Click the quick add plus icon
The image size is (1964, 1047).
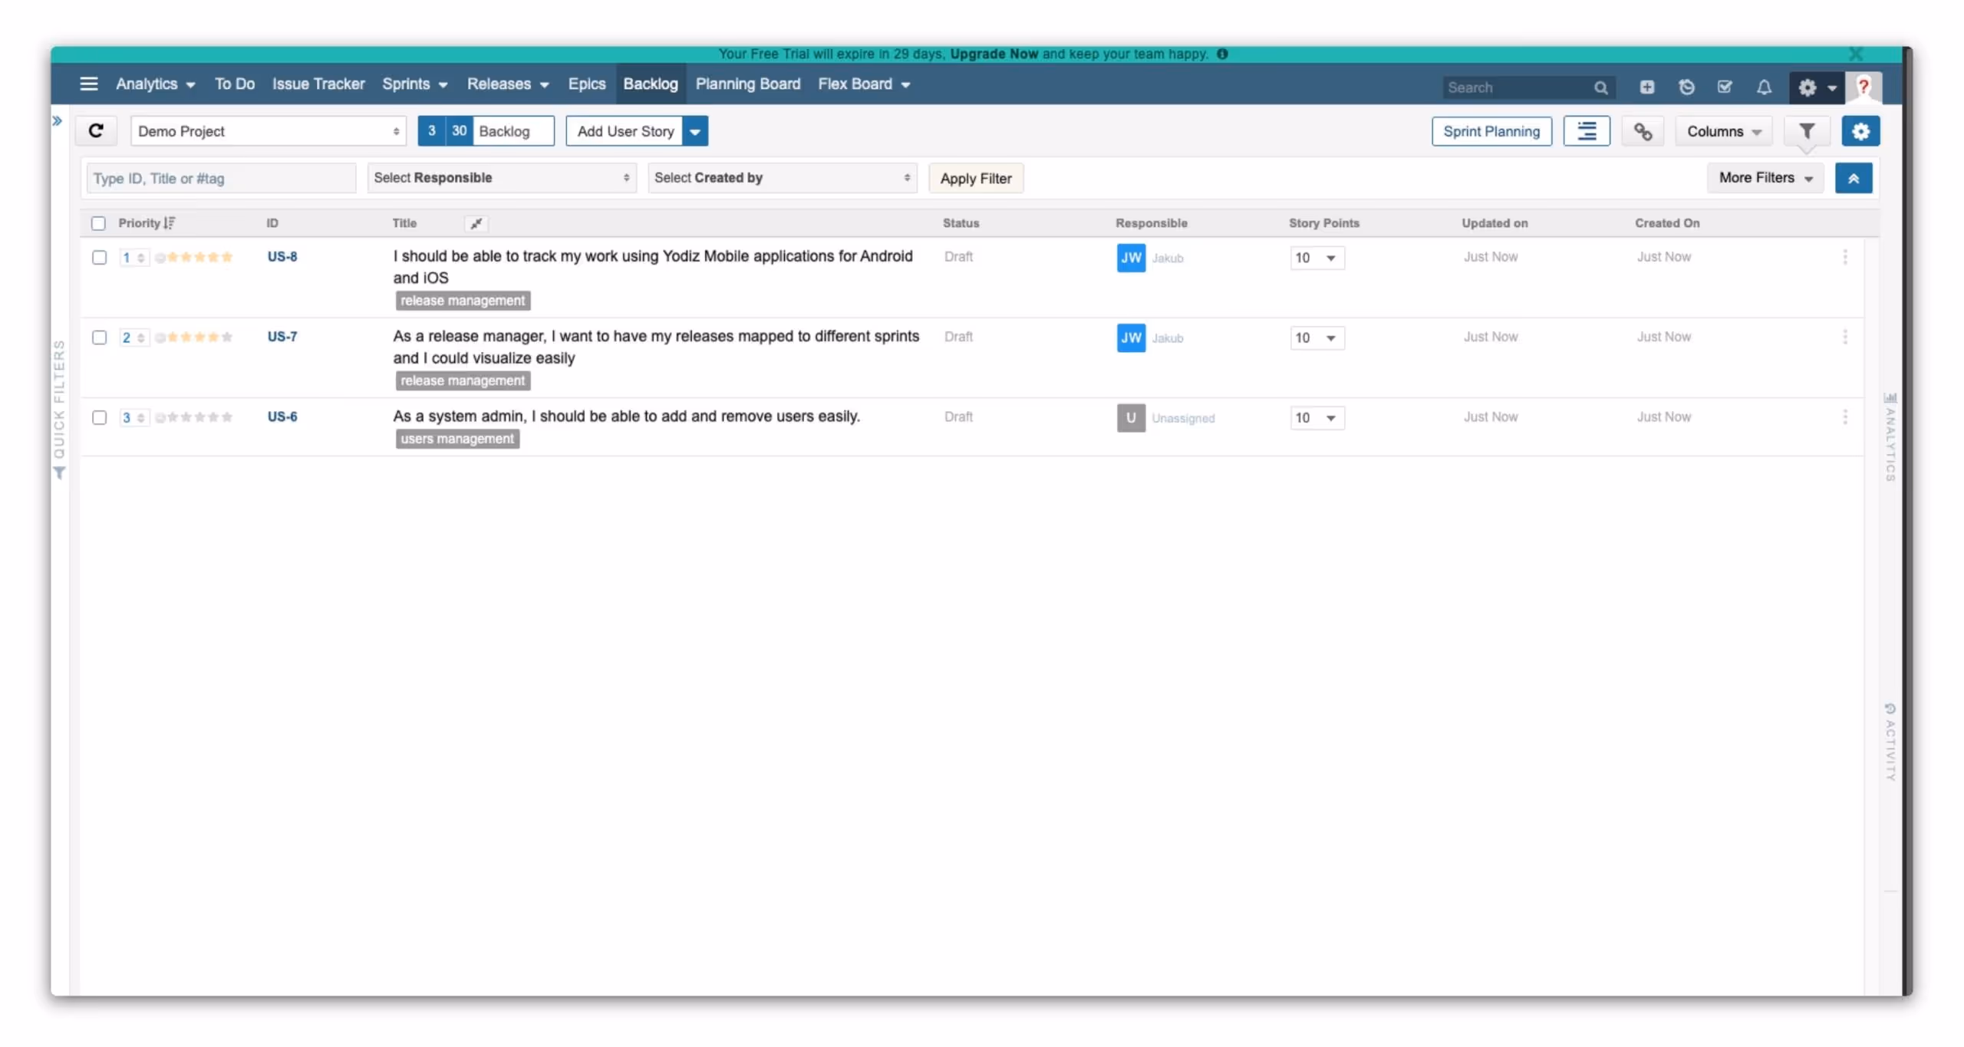[1647, 87]
